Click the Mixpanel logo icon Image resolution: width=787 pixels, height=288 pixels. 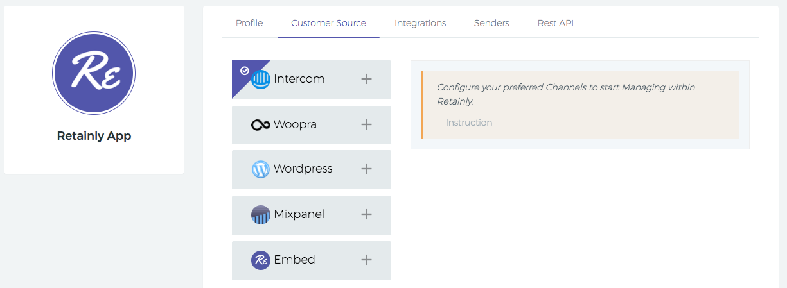click(261, 214)
